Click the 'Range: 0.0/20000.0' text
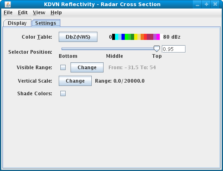 click(x=120, y=81)
